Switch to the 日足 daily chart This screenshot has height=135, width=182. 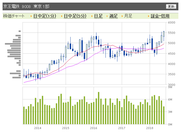[x=98, y=16]
